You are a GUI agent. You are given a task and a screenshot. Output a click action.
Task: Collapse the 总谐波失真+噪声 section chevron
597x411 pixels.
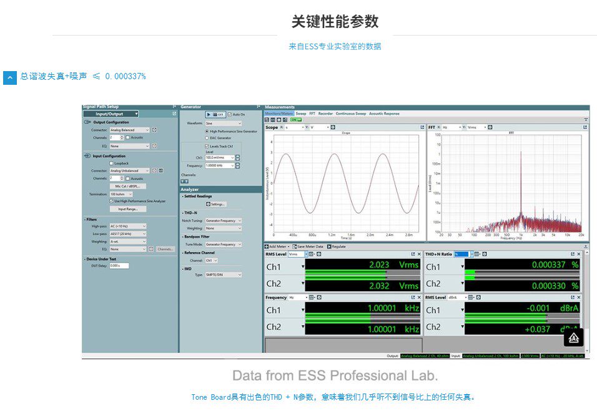coord(10,77)
